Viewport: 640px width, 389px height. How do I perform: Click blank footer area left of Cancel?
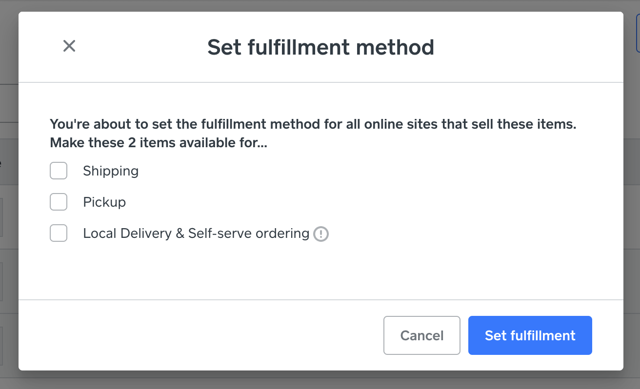coord(195,335)
